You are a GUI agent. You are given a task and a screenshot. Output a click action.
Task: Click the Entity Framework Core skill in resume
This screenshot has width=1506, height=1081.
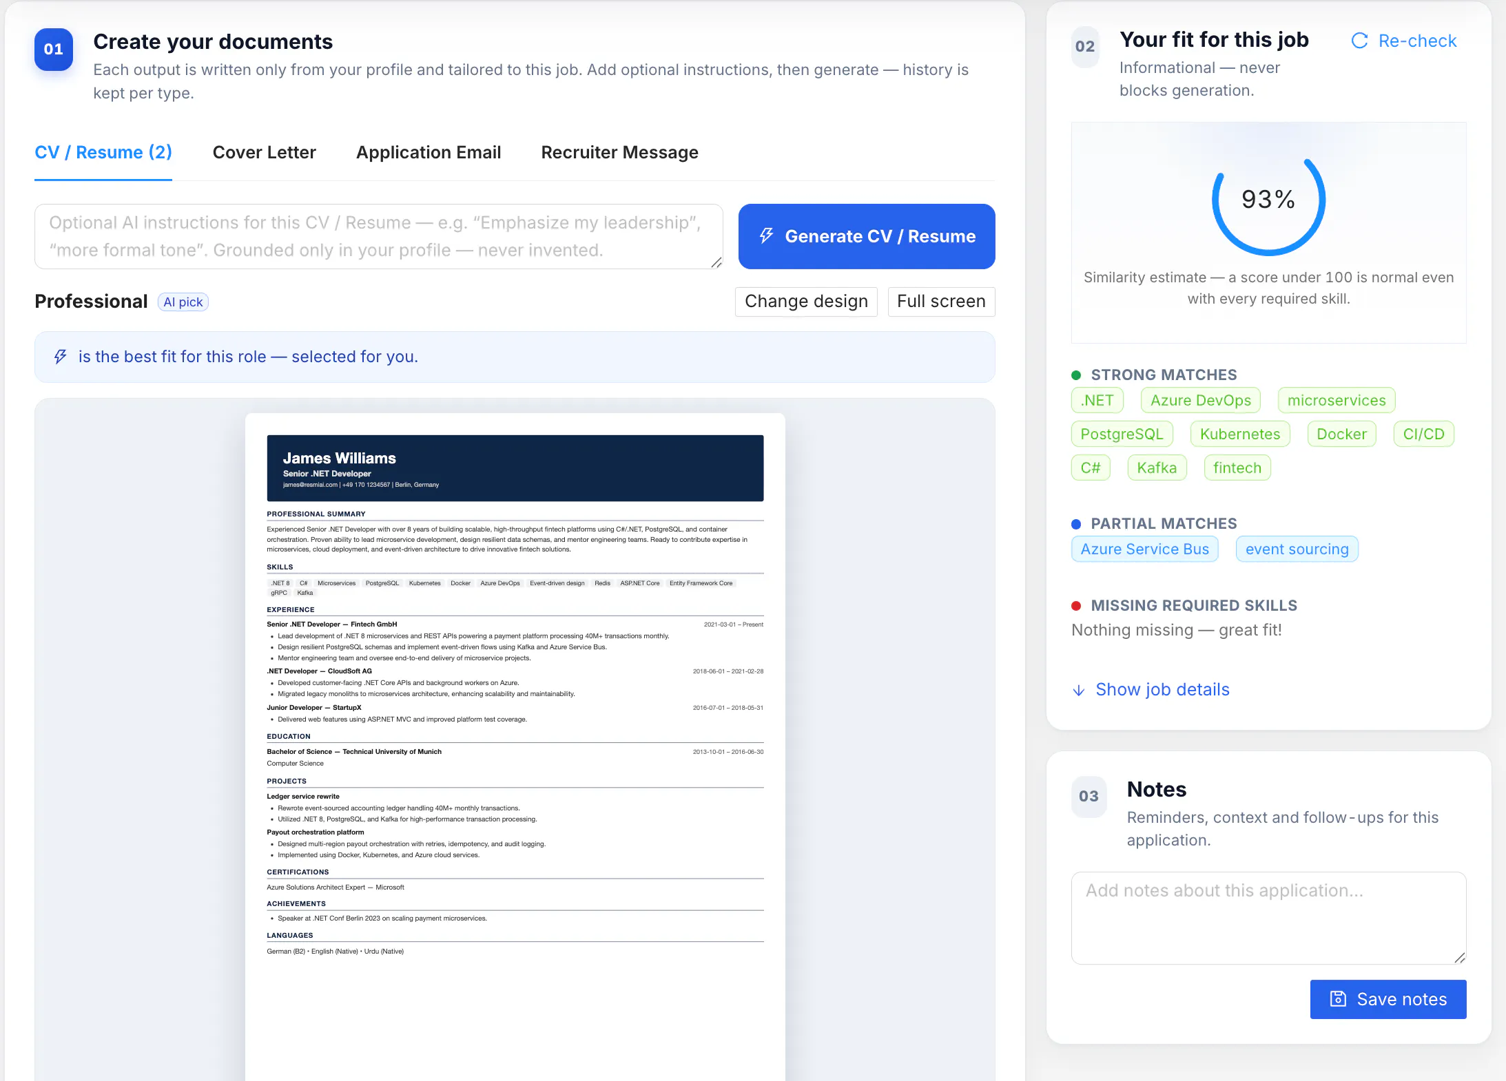(x=701, y=583)
